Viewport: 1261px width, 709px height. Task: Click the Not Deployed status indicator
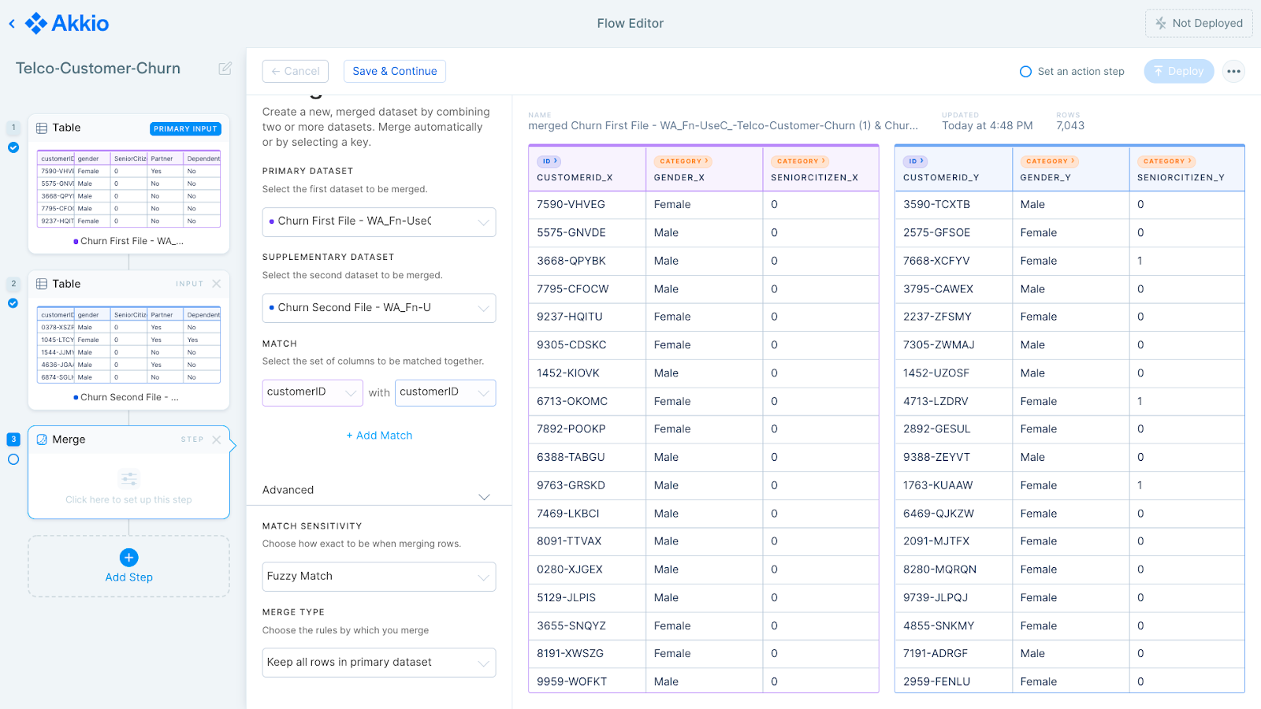click(1198, 23)
